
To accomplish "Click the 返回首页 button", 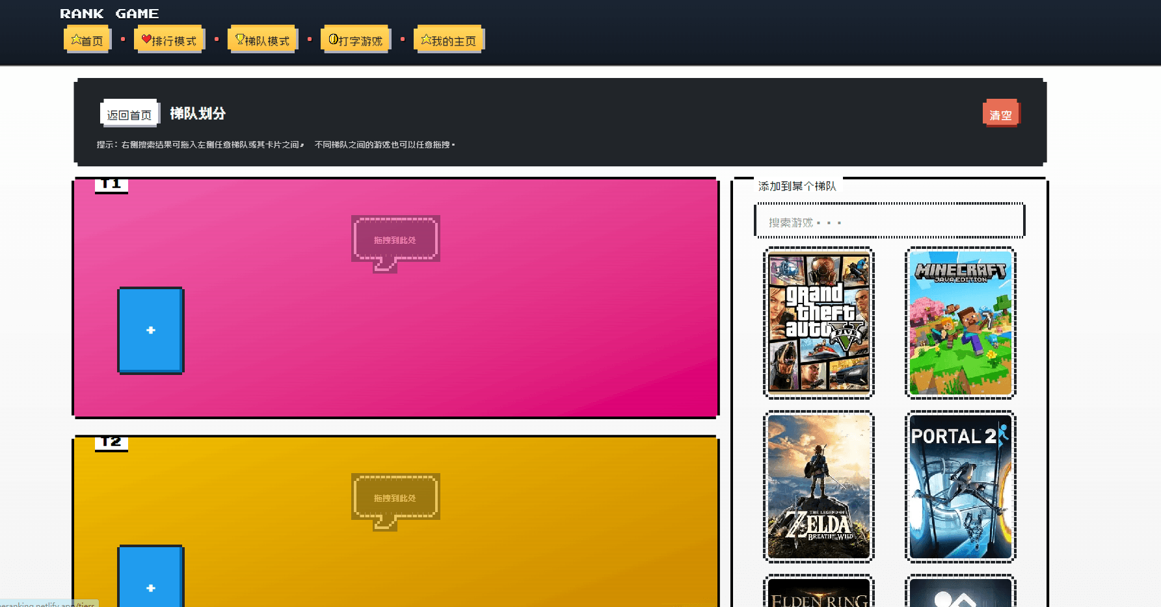I will pos(129,114).
